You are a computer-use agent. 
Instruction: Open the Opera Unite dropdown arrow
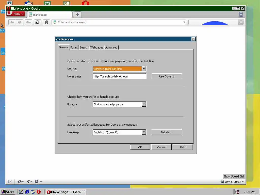pyautogui.click(x=31, y=182)
